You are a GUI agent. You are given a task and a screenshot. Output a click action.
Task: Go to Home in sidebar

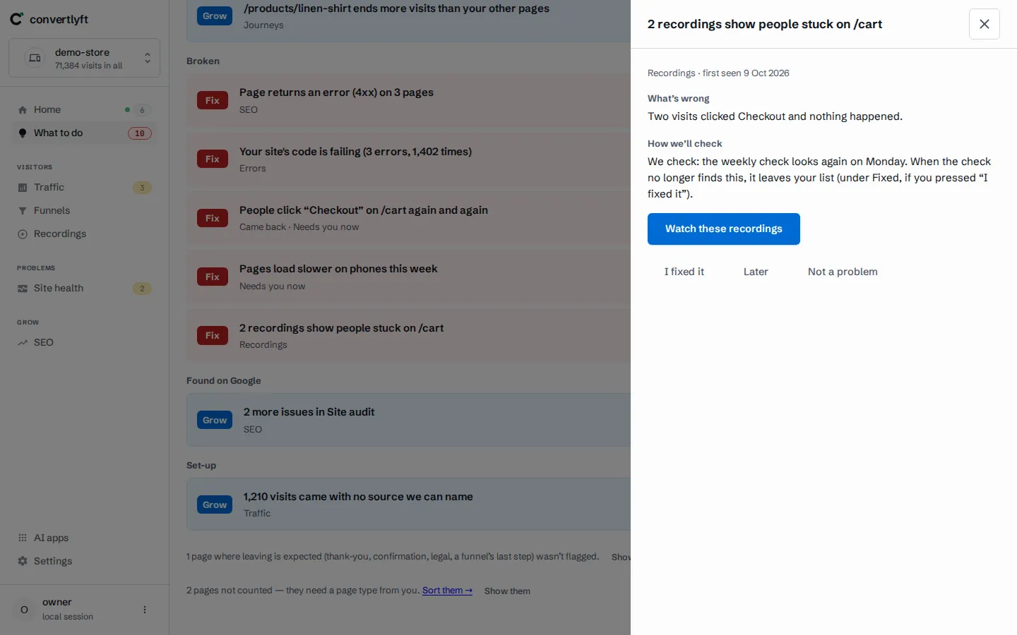(x=84, y=110)
